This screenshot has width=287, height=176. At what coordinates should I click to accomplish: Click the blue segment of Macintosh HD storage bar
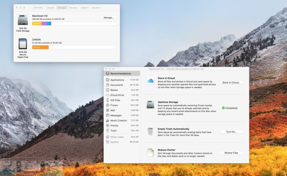48,23
